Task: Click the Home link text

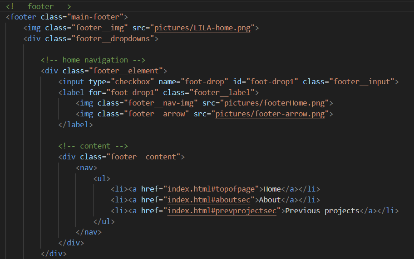Action: coord(272,189)
